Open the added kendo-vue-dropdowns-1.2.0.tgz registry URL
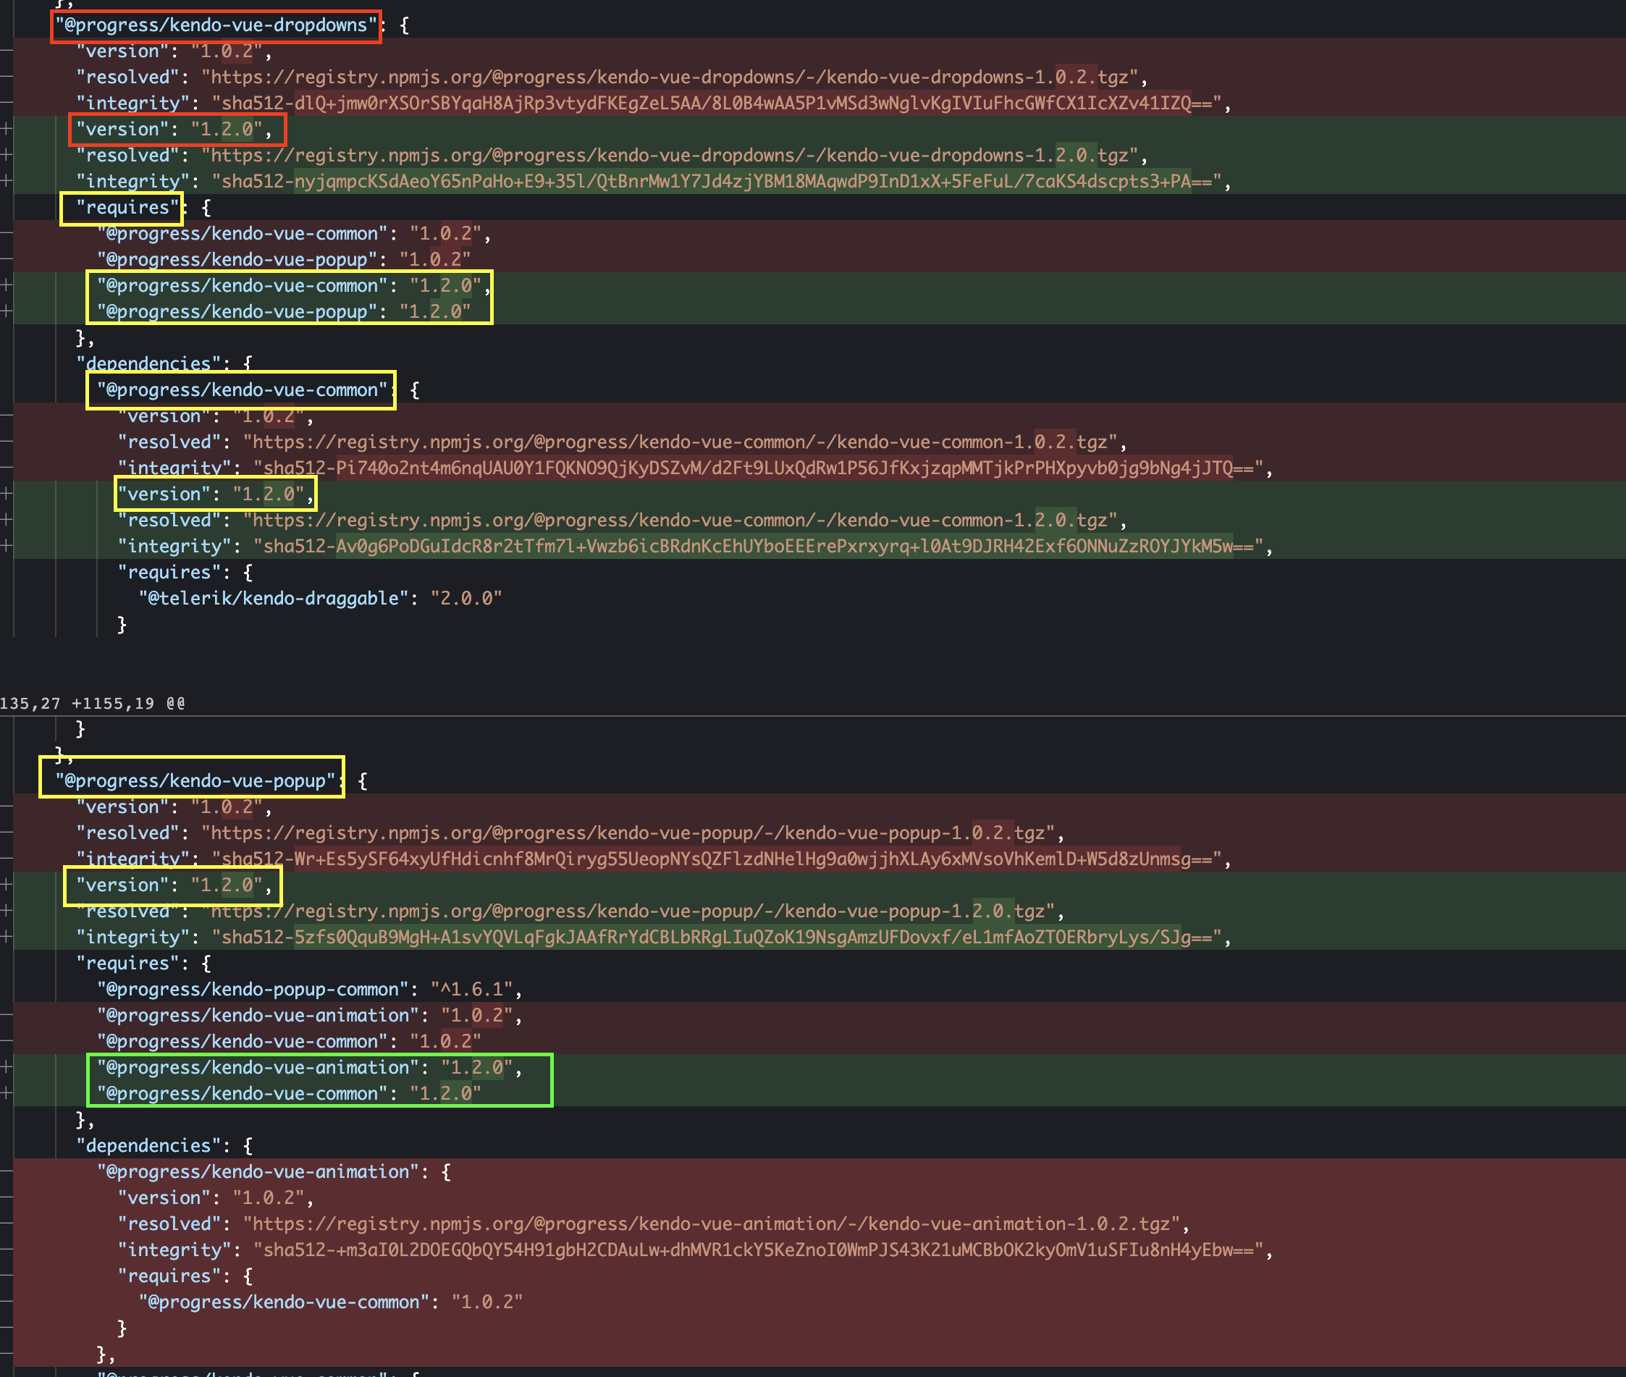1626x1377 pixels. (671, 156)
